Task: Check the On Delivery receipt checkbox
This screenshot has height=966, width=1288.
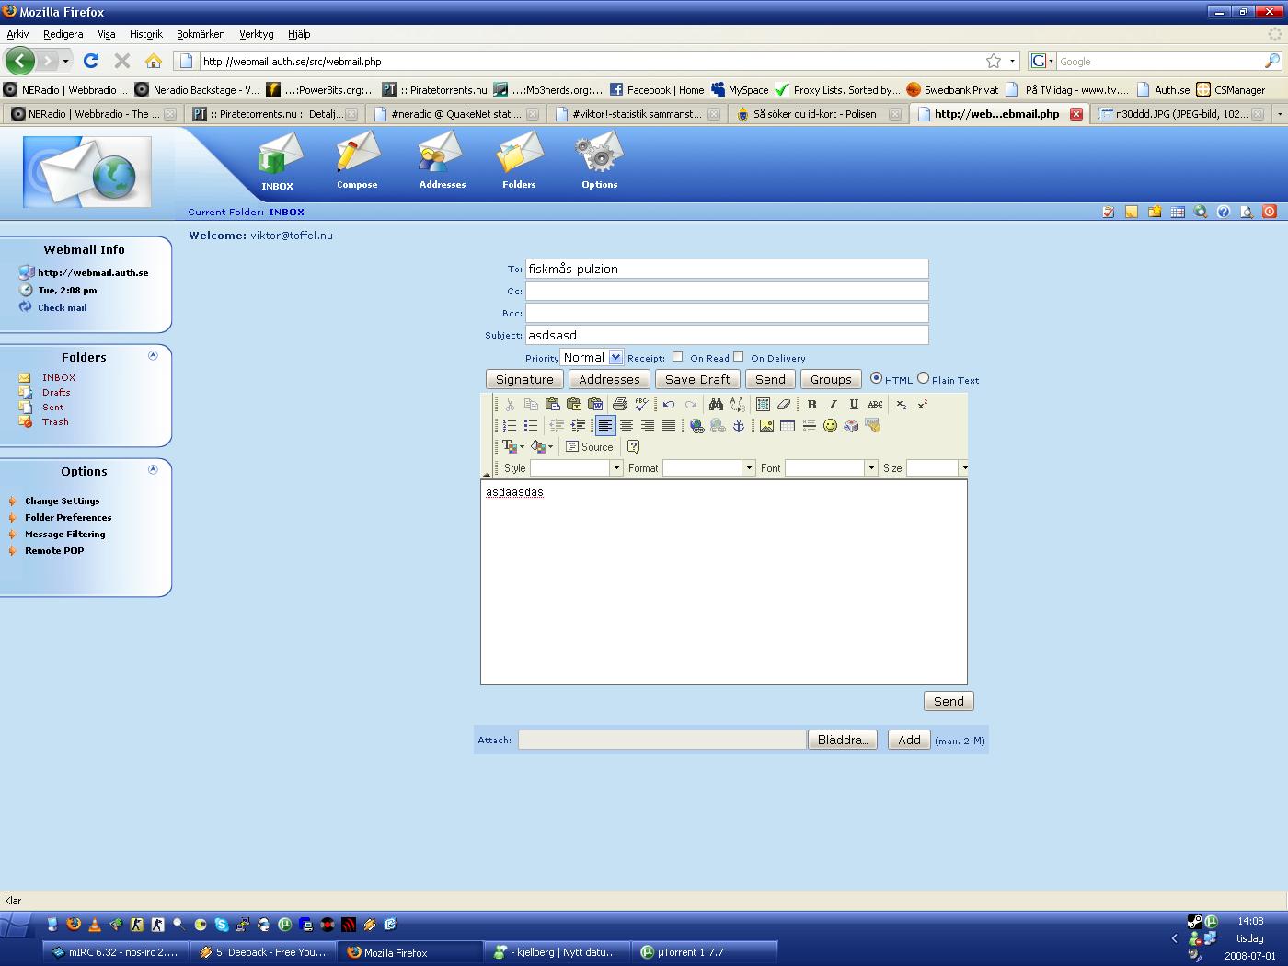Action: (738, 357)
